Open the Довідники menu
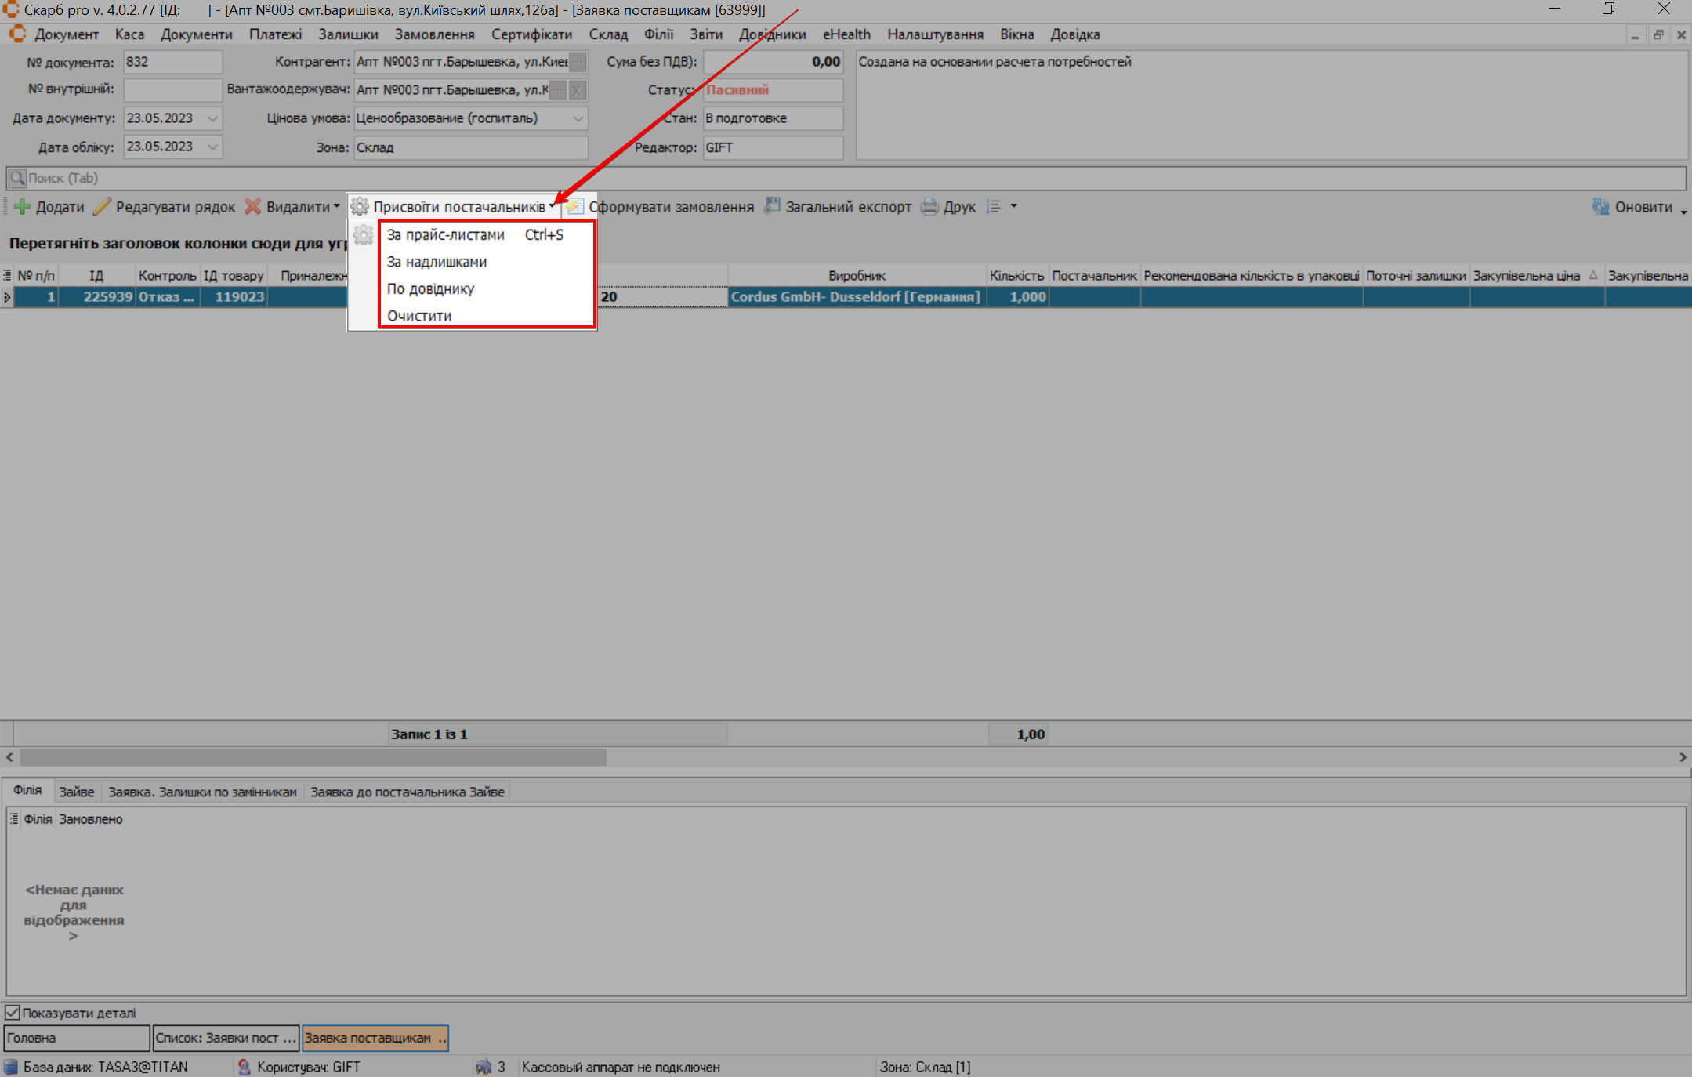This screenshot has height=1077, width=1692. 772,34
